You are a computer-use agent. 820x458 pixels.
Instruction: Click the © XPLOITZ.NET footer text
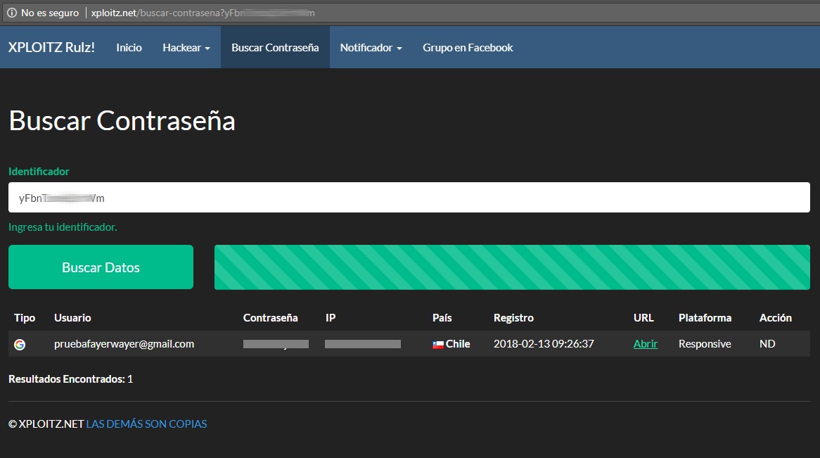pyautogui.click(x=46, y=424)
